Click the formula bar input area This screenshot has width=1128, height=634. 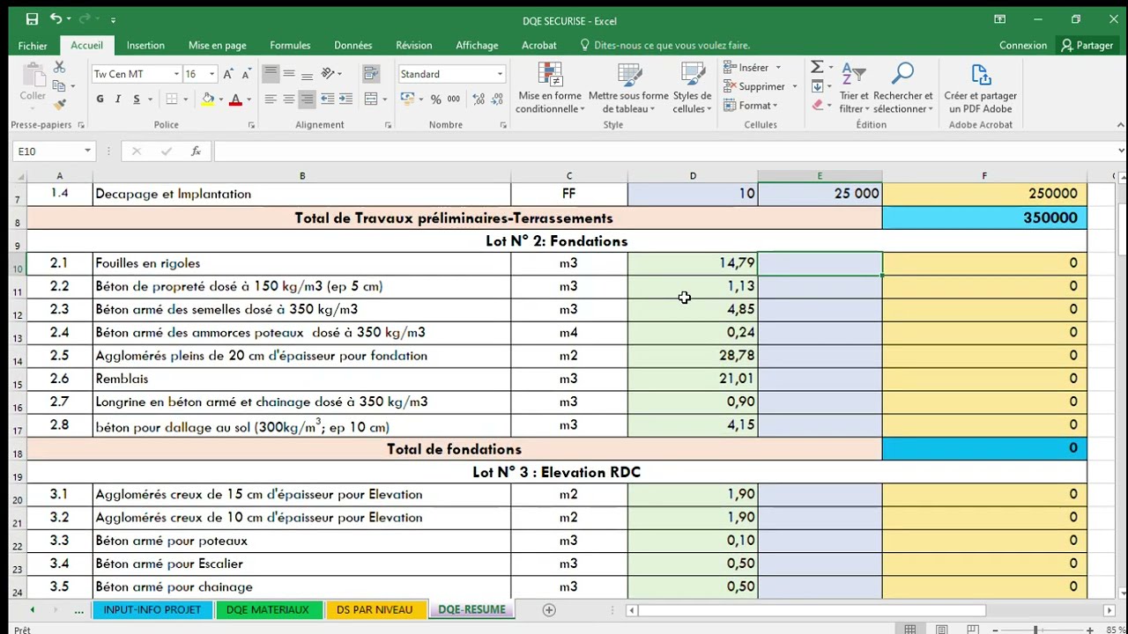pos(665,151)
